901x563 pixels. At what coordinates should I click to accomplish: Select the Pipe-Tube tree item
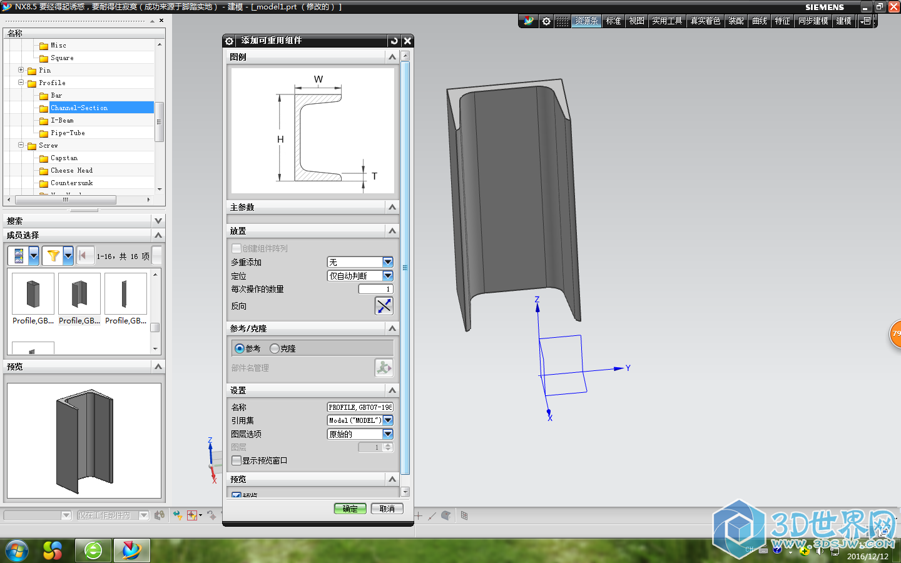pos(68,133)
